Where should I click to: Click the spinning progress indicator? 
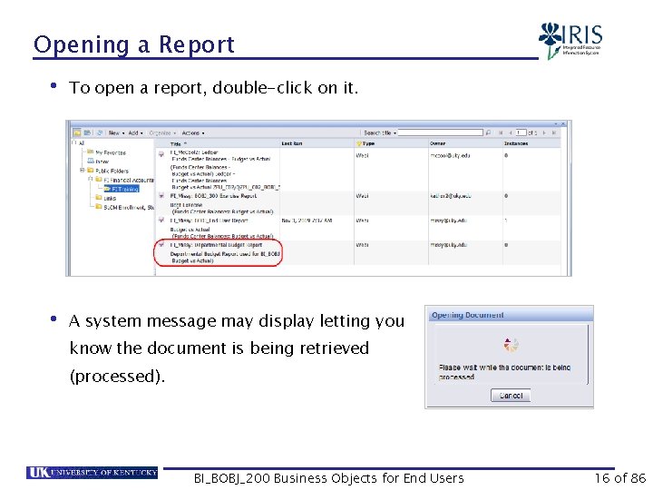511,345
